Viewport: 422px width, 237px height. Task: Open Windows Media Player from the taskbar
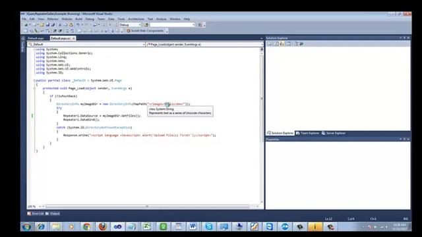pyautogui.click(x=71, y=226)
